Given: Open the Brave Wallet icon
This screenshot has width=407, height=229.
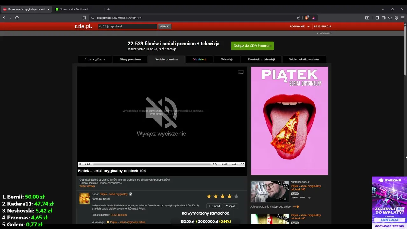Looking at the screenshot, I should click(384, 18).
